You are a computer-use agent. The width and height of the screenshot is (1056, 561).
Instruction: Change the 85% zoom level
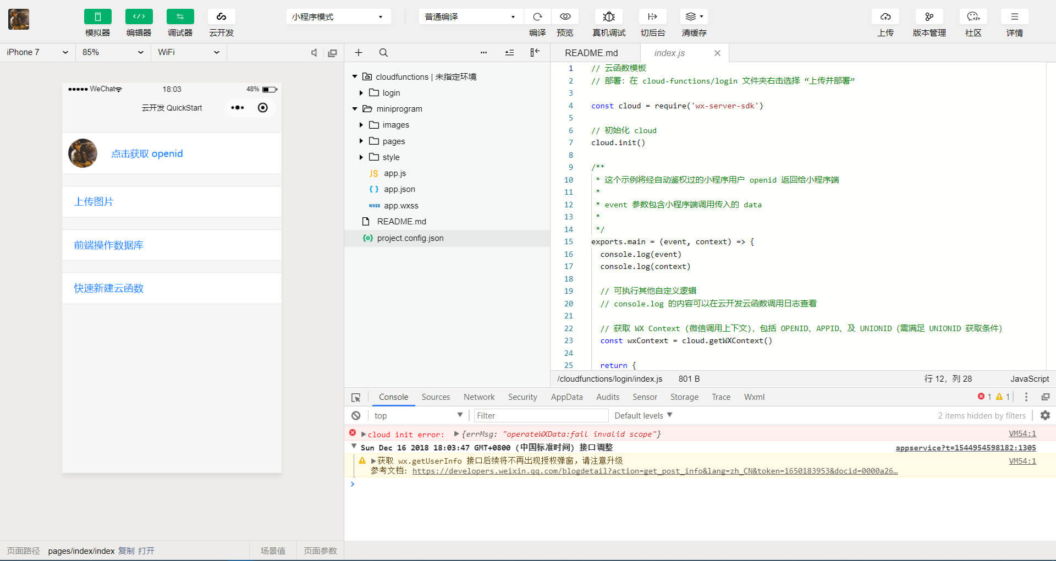click(x=113, y=52)
